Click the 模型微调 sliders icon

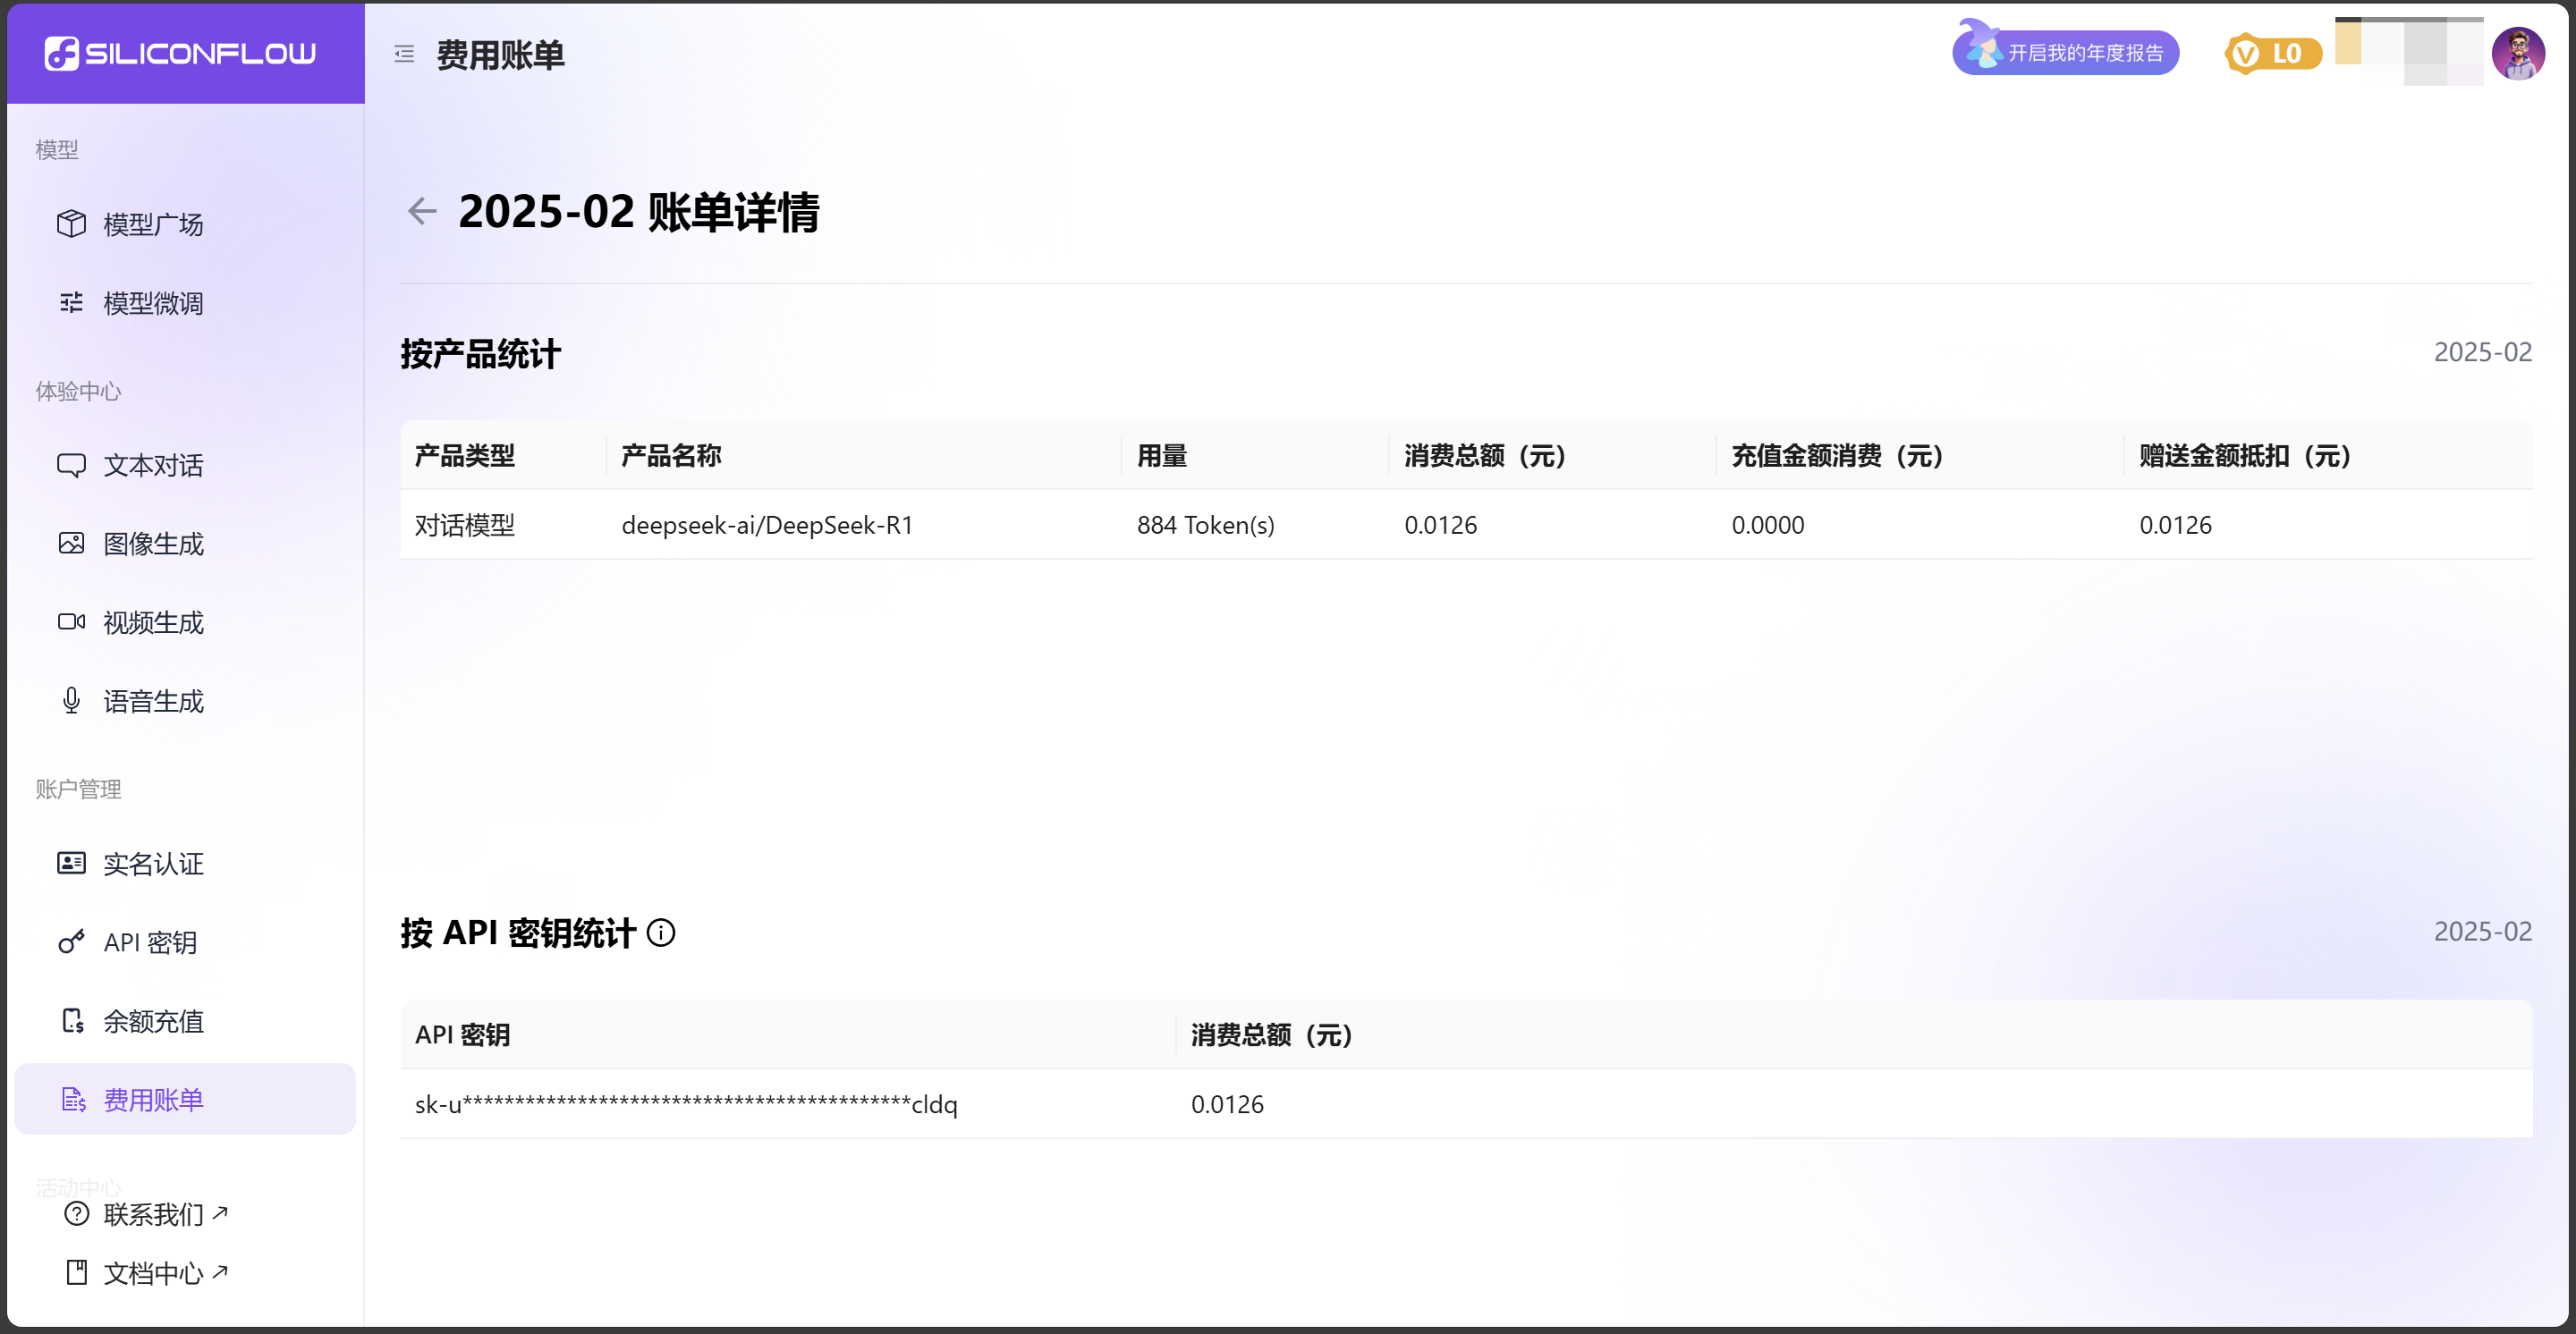coord(71,303)
